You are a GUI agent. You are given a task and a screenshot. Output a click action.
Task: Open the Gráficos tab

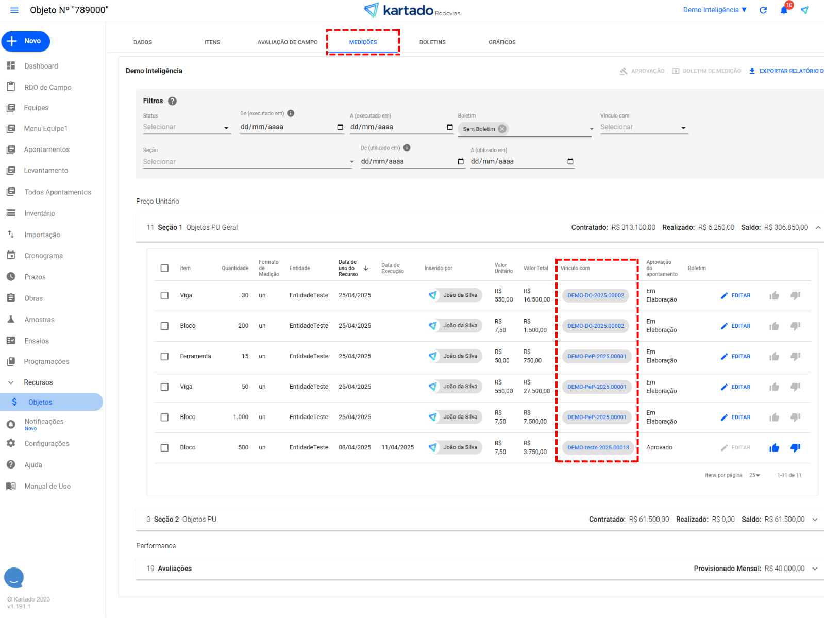click(502, 42)
